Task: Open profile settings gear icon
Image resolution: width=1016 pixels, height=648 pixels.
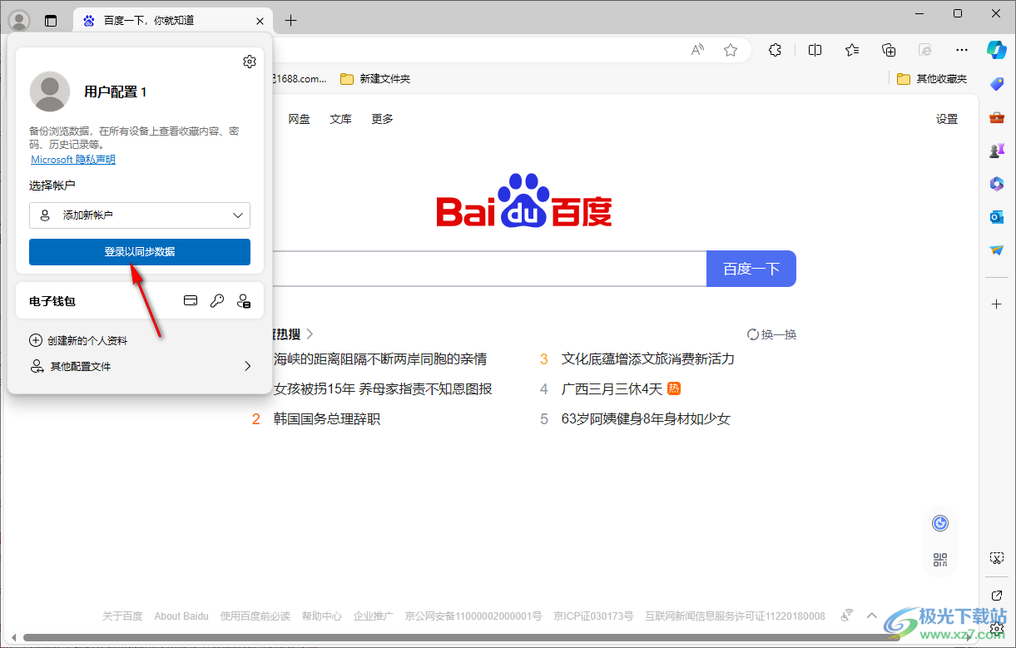Action: 250,62
